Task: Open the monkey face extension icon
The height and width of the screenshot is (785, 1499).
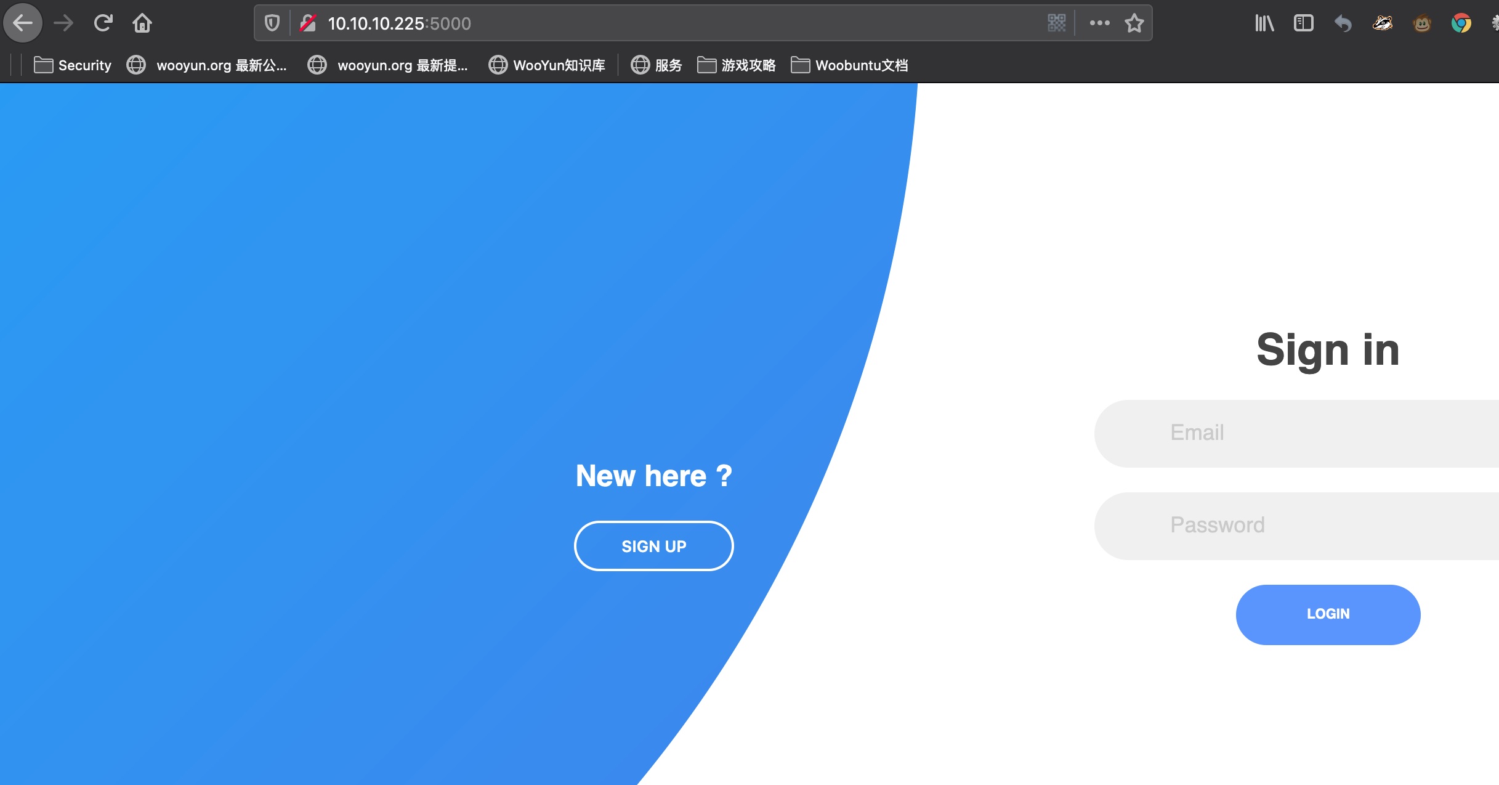Action: (1421, 23)
